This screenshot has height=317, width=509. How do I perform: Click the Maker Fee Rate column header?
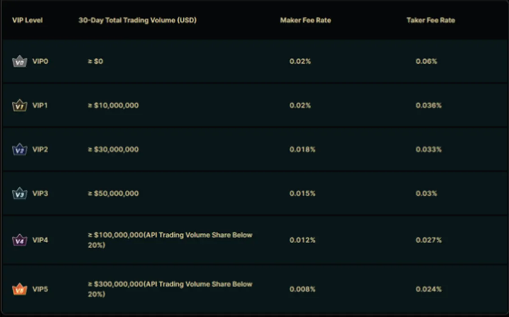click(x=305, y=20)
